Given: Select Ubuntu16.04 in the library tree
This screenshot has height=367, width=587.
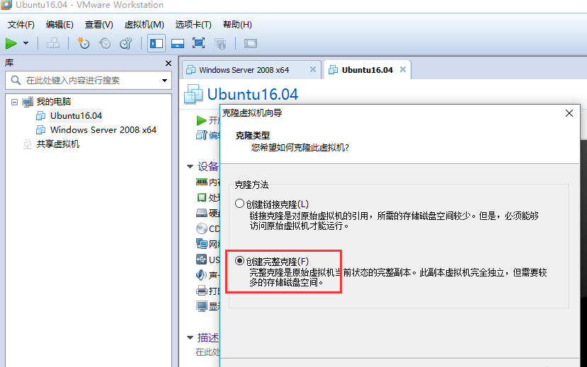Looking at the screenshot, I should tap(76, 116).
